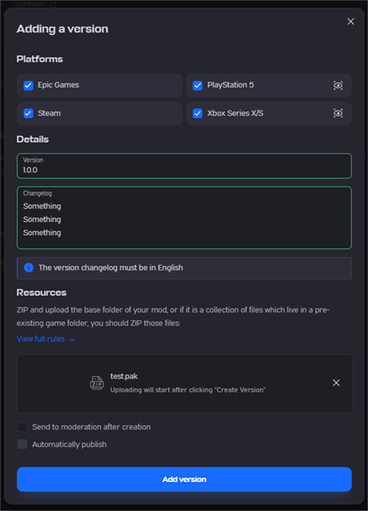Click the blue info icon in changelog notice
This screenshot has width=368, height=511.
pos(29,268)
